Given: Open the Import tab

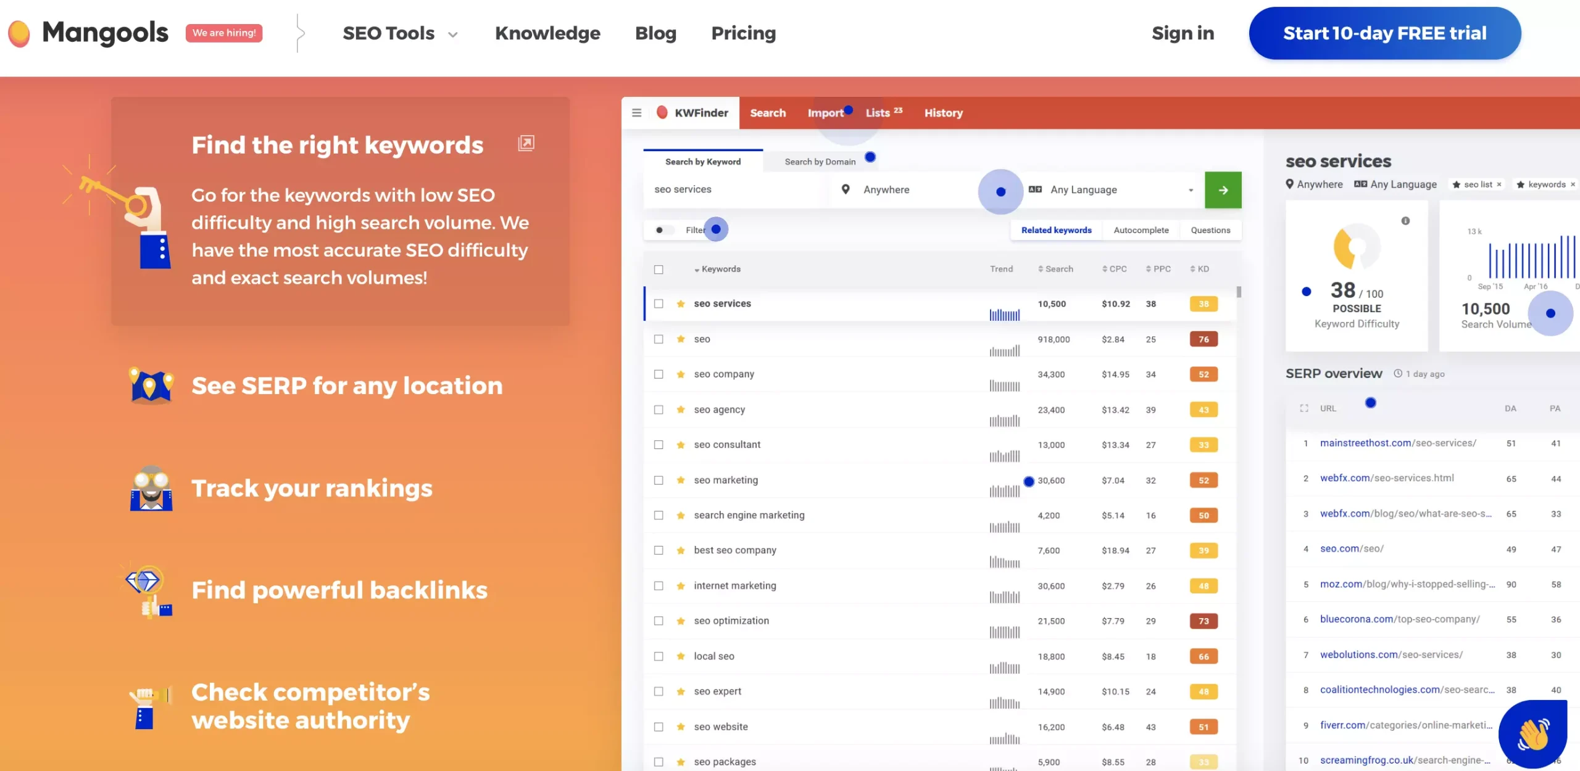Looking at the screenshot, I should pyautogui.click(x=825, y=113).
